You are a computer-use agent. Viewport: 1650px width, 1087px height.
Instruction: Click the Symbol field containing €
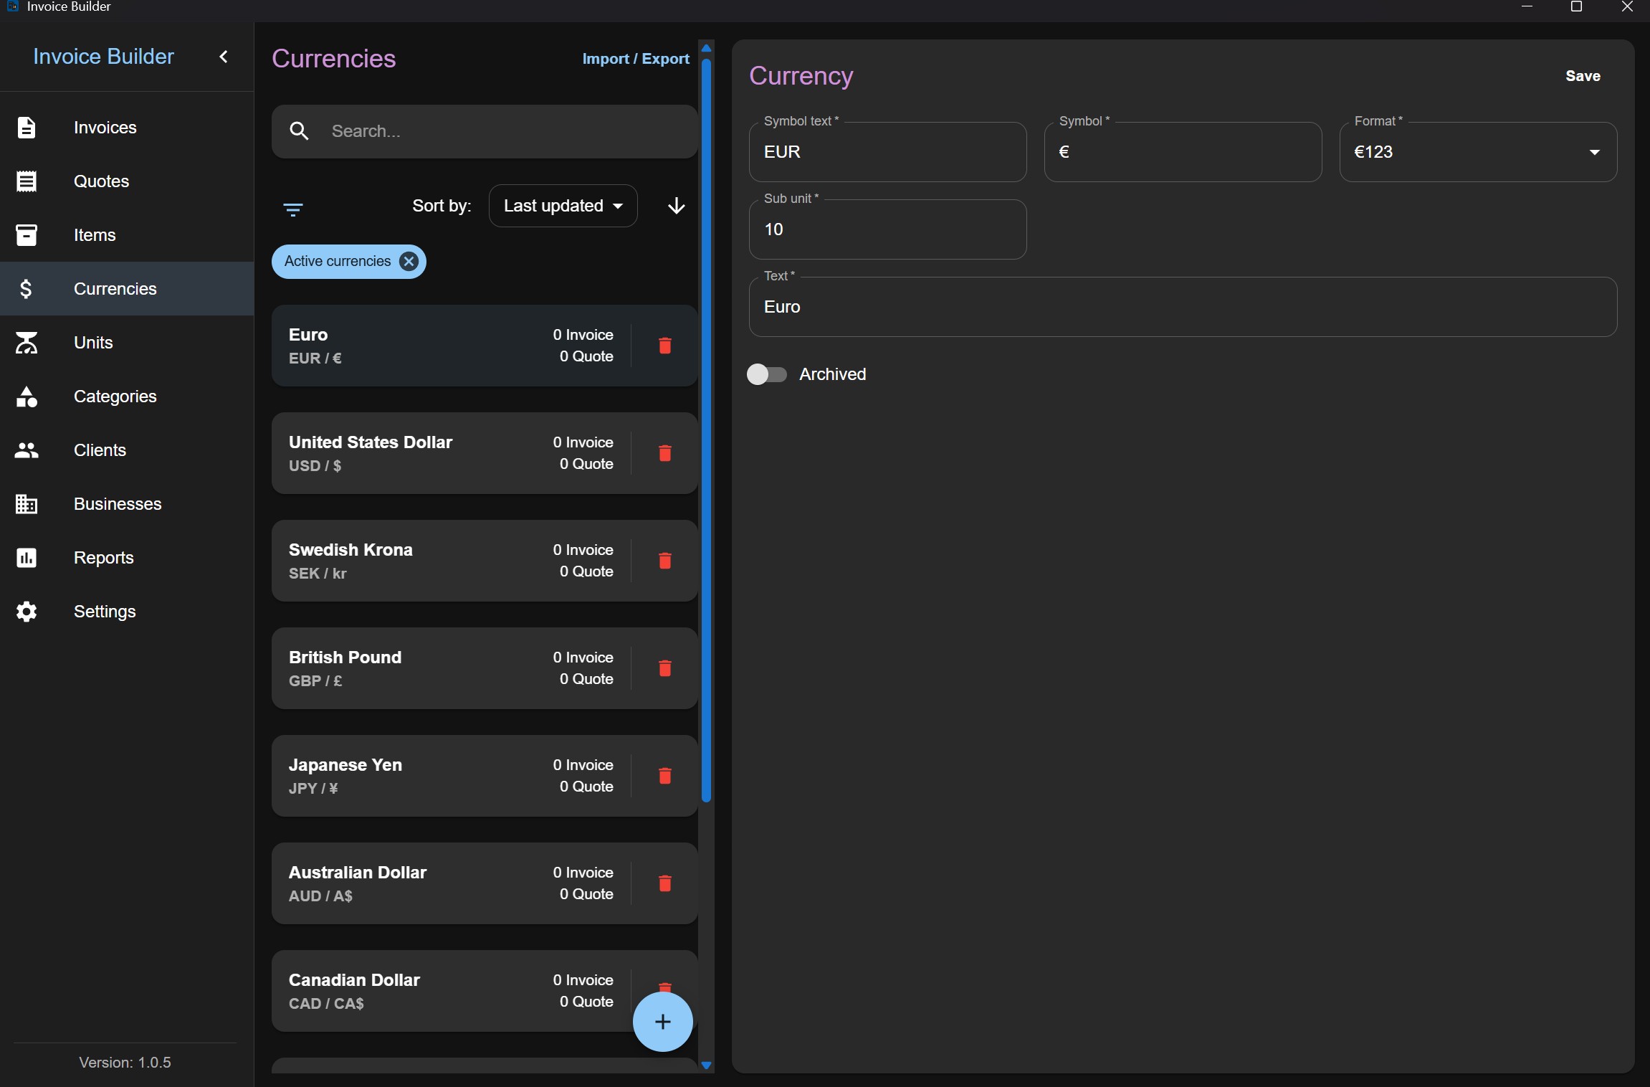[1183, 152]
